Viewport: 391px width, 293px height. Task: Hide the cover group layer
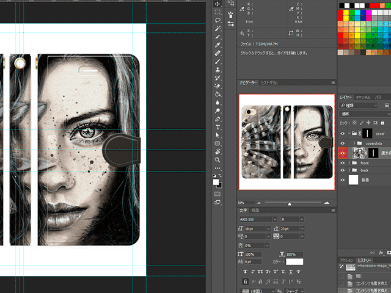(x=343, y=133)
